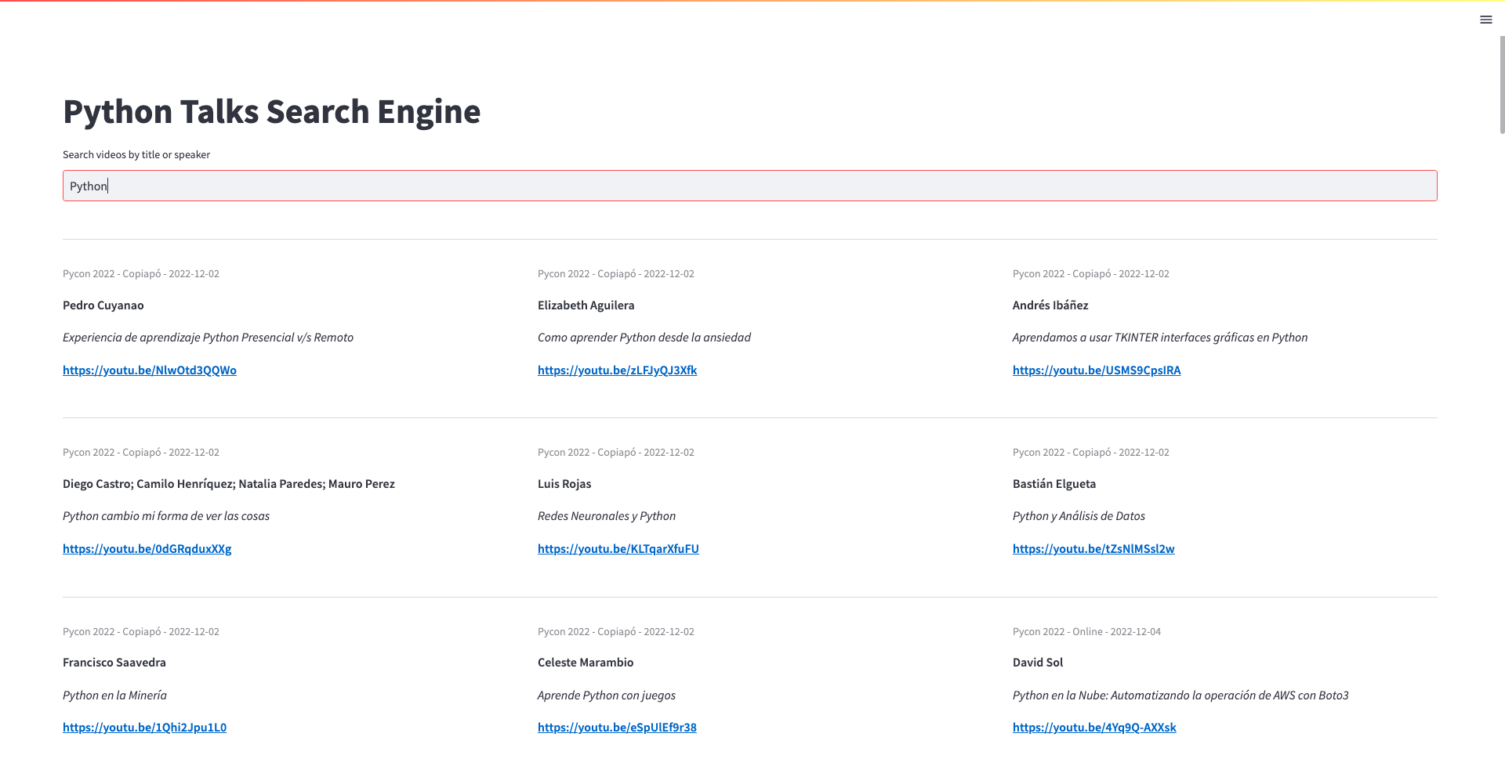
Task: Open Pedro Cuyanao's YouTube talk link
Action: click(x=150, y=370)
